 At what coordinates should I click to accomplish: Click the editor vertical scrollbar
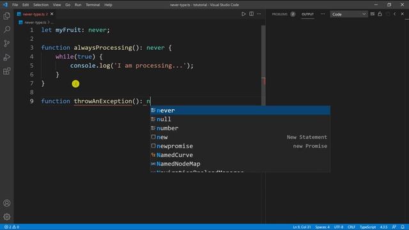[263, 65]
